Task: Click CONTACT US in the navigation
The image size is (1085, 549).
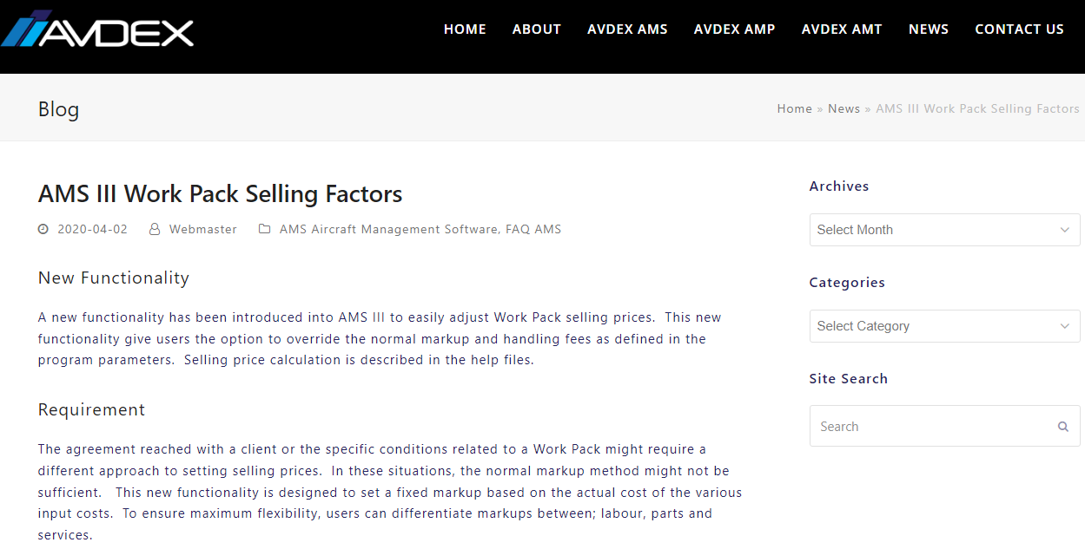Action: pos(1019,29)
